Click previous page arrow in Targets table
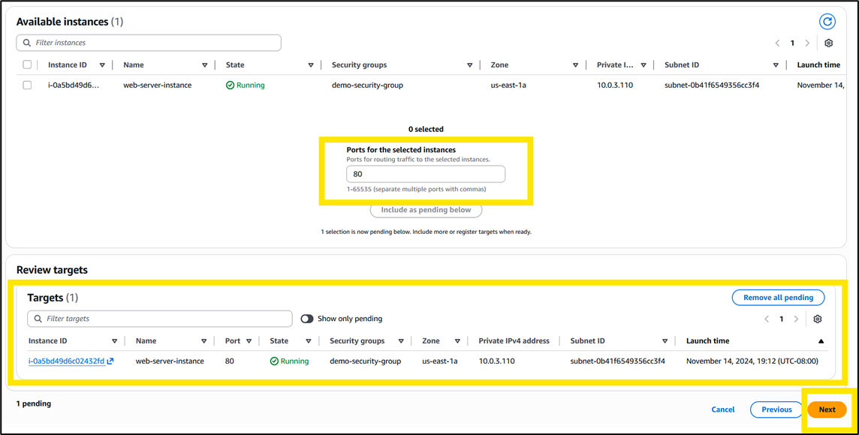Image resolution: width=859 pixels, height=435 pixels. 767,319
